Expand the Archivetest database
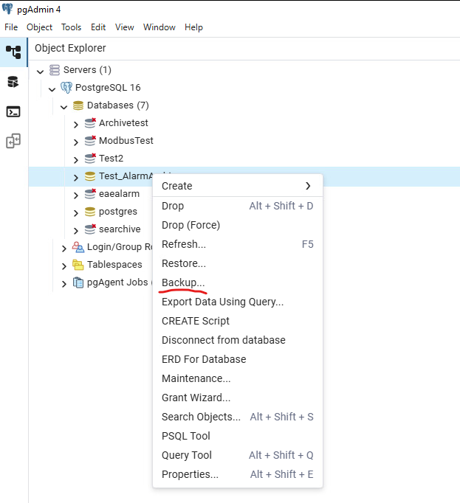Screen dimensions: 460x503 [x=76, y=125]
